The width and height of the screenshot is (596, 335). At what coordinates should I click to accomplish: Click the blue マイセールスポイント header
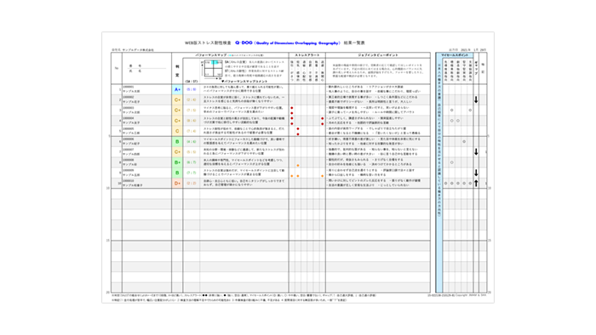click(454, 55)
